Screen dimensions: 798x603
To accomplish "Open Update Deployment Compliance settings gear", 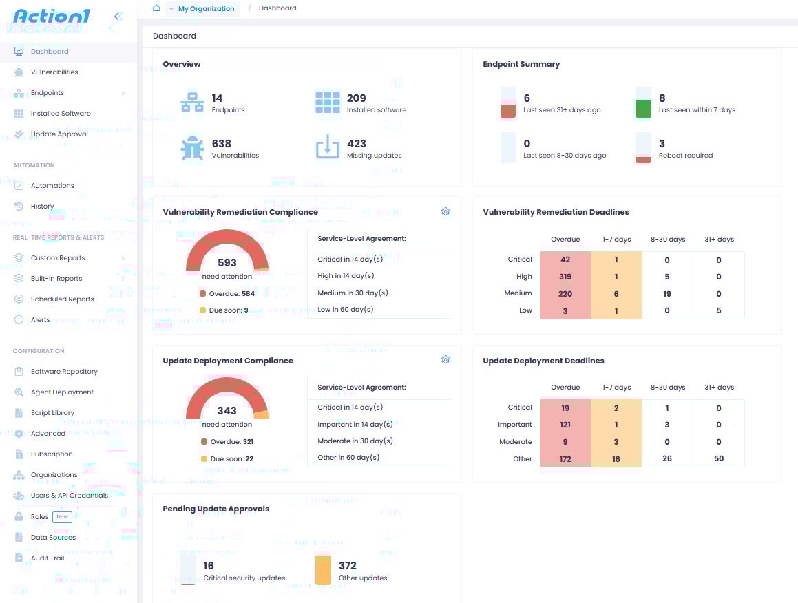I will coord(445,359).
